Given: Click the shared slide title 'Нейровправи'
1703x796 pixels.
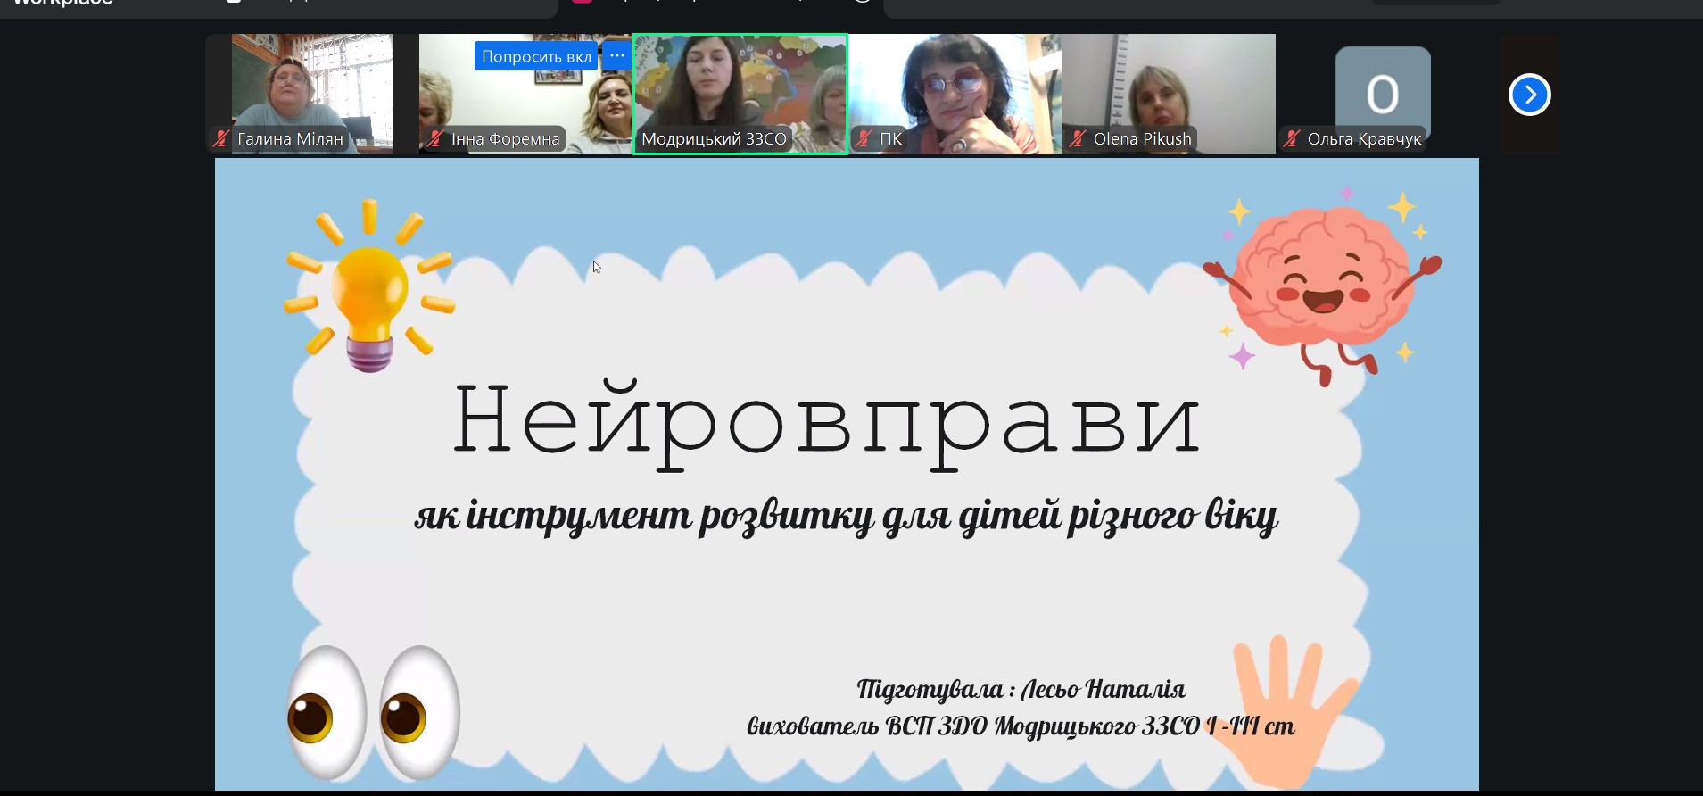Looking at the screenshot, I should click(826, 420).
